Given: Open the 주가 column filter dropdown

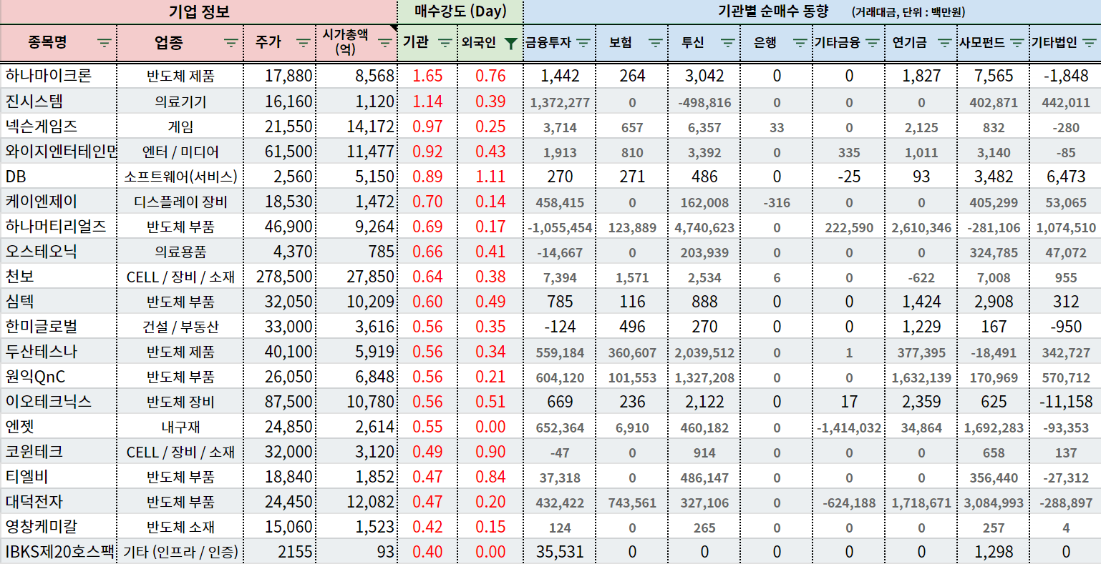Looking at the screenshot, I should [303, 43].
